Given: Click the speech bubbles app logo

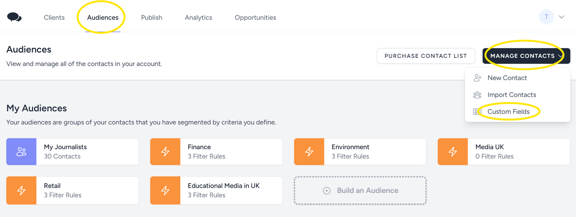Looking at the screenshot, I should pos(15,17).
